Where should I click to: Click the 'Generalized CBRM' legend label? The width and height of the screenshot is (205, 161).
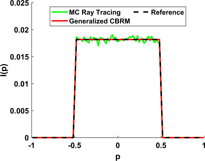tap(100, 21)
